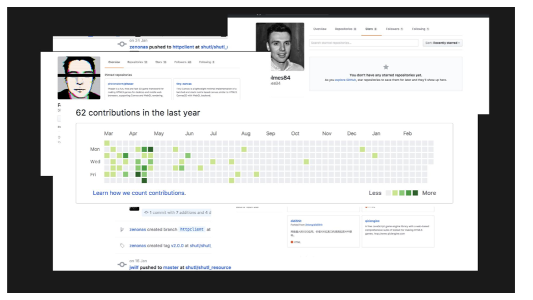Click 'zenonas' in the 'created tag' entry
Image resolution: width=533 pixels, height=300 pixels.
(x=138, y=246)
